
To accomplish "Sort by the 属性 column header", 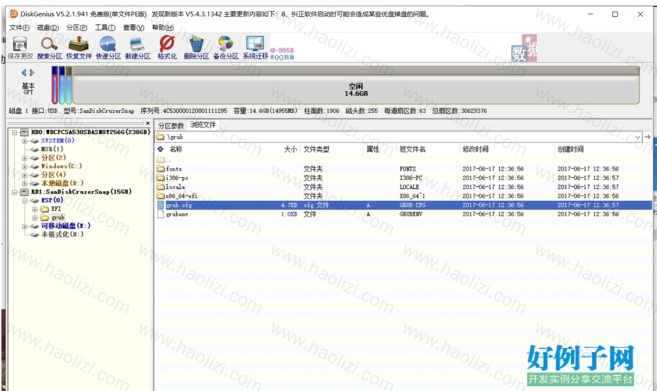I will (373, 149).
